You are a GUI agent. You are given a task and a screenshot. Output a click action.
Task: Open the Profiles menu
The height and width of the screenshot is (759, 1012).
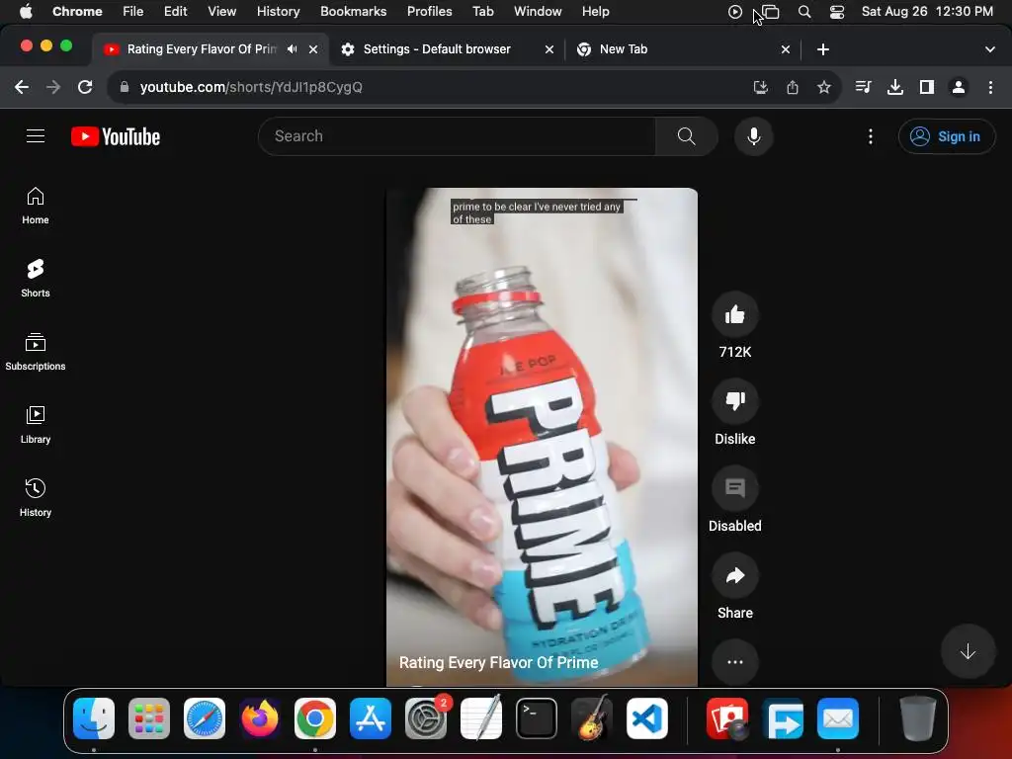(429, 11)
